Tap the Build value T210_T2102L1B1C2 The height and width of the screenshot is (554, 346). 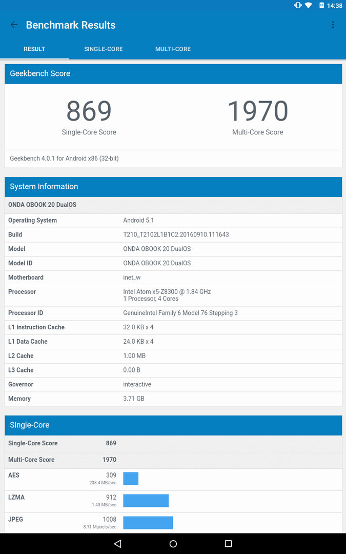pyautogui.click(x=176, y=234)
